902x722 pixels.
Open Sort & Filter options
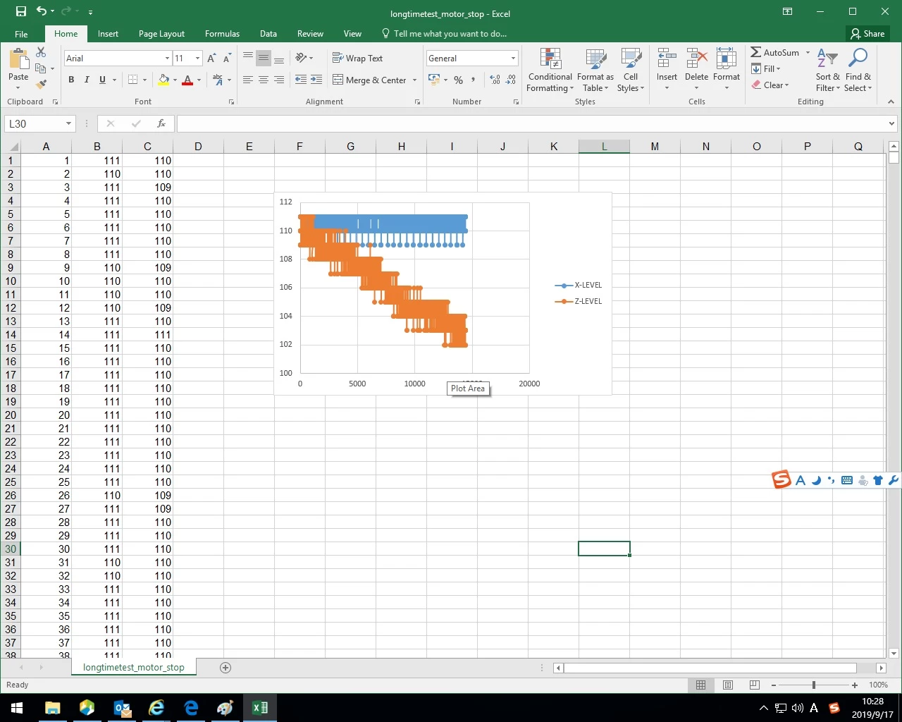tap(827, 71)
